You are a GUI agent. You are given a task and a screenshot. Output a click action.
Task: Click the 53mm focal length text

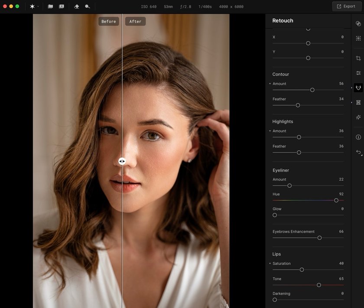click(168, 7)
